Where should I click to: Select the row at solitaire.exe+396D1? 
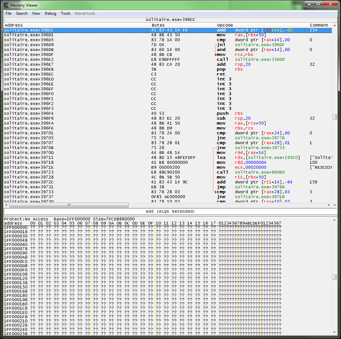point(168,35)
